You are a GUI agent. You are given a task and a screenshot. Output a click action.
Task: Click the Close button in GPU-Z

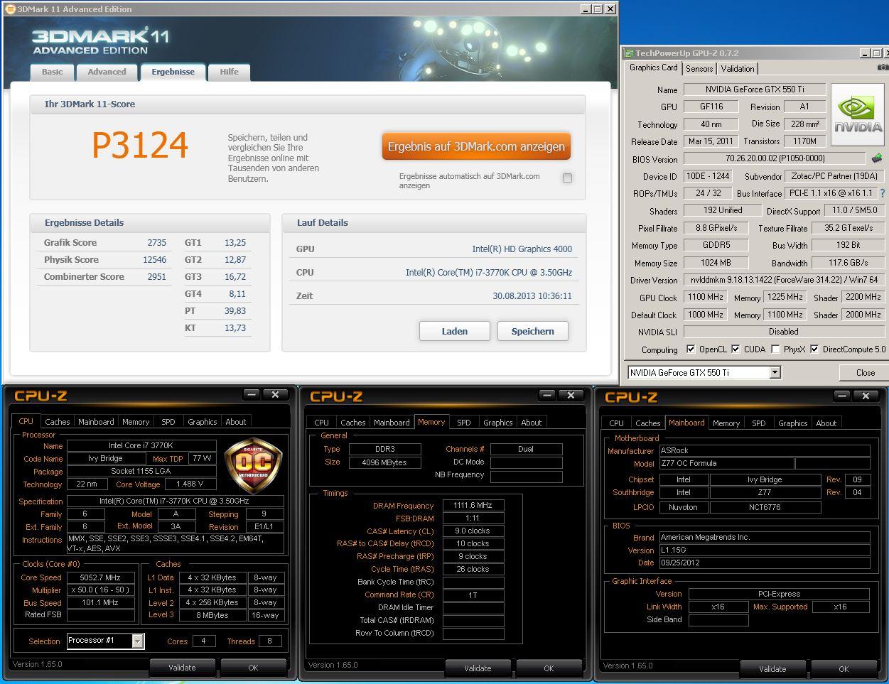coord(865,372)
